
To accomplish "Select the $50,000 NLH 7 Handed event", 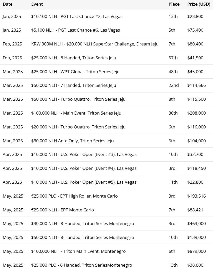I will coord(74,85).
